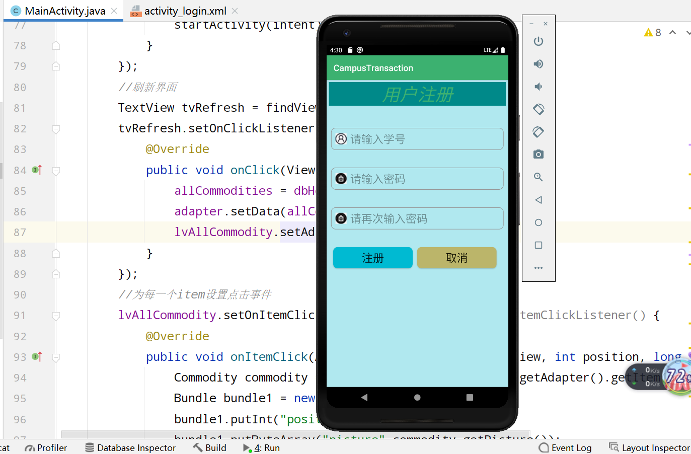Tap the 取消 cancel button
This screenshot has height=454, width=691.
point(457,258)
